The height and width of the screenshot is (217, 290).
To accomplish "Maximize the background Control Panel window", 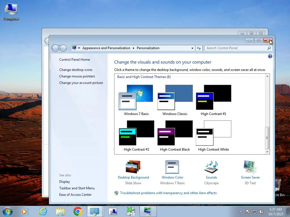I will (x=251, y=33).
